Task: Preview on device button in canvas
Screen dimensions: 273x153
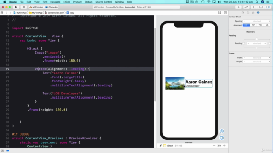Action: pyautogui.click(x=221, y=138)
